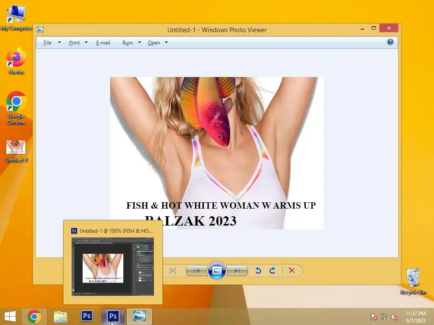The image size is (434, 325).
Task: Select the Firefox desktop shortcut
Action: [x=17, y=61]
